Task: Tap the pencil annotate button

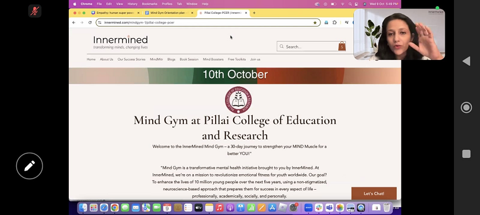Action: tap(29, 166)
